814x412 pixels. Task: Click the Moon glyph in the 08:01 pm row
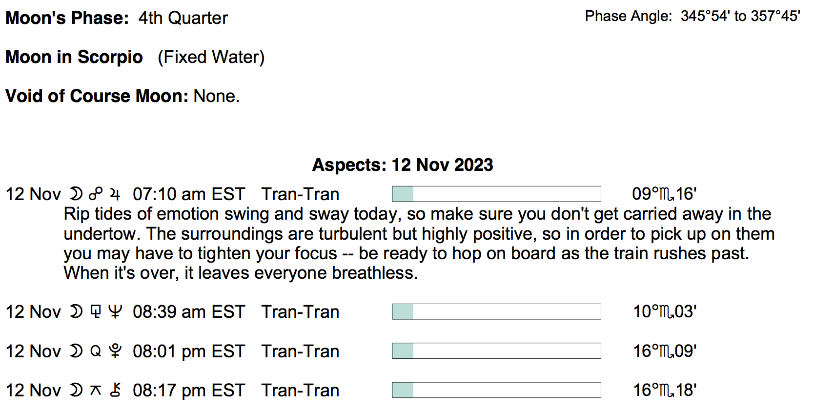(76, 351)
